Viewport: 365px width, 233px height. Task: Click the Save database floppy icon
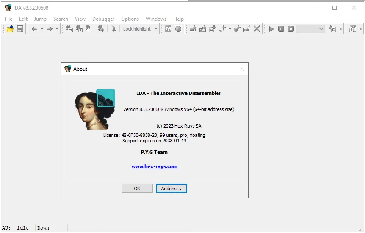click(20, 29)
